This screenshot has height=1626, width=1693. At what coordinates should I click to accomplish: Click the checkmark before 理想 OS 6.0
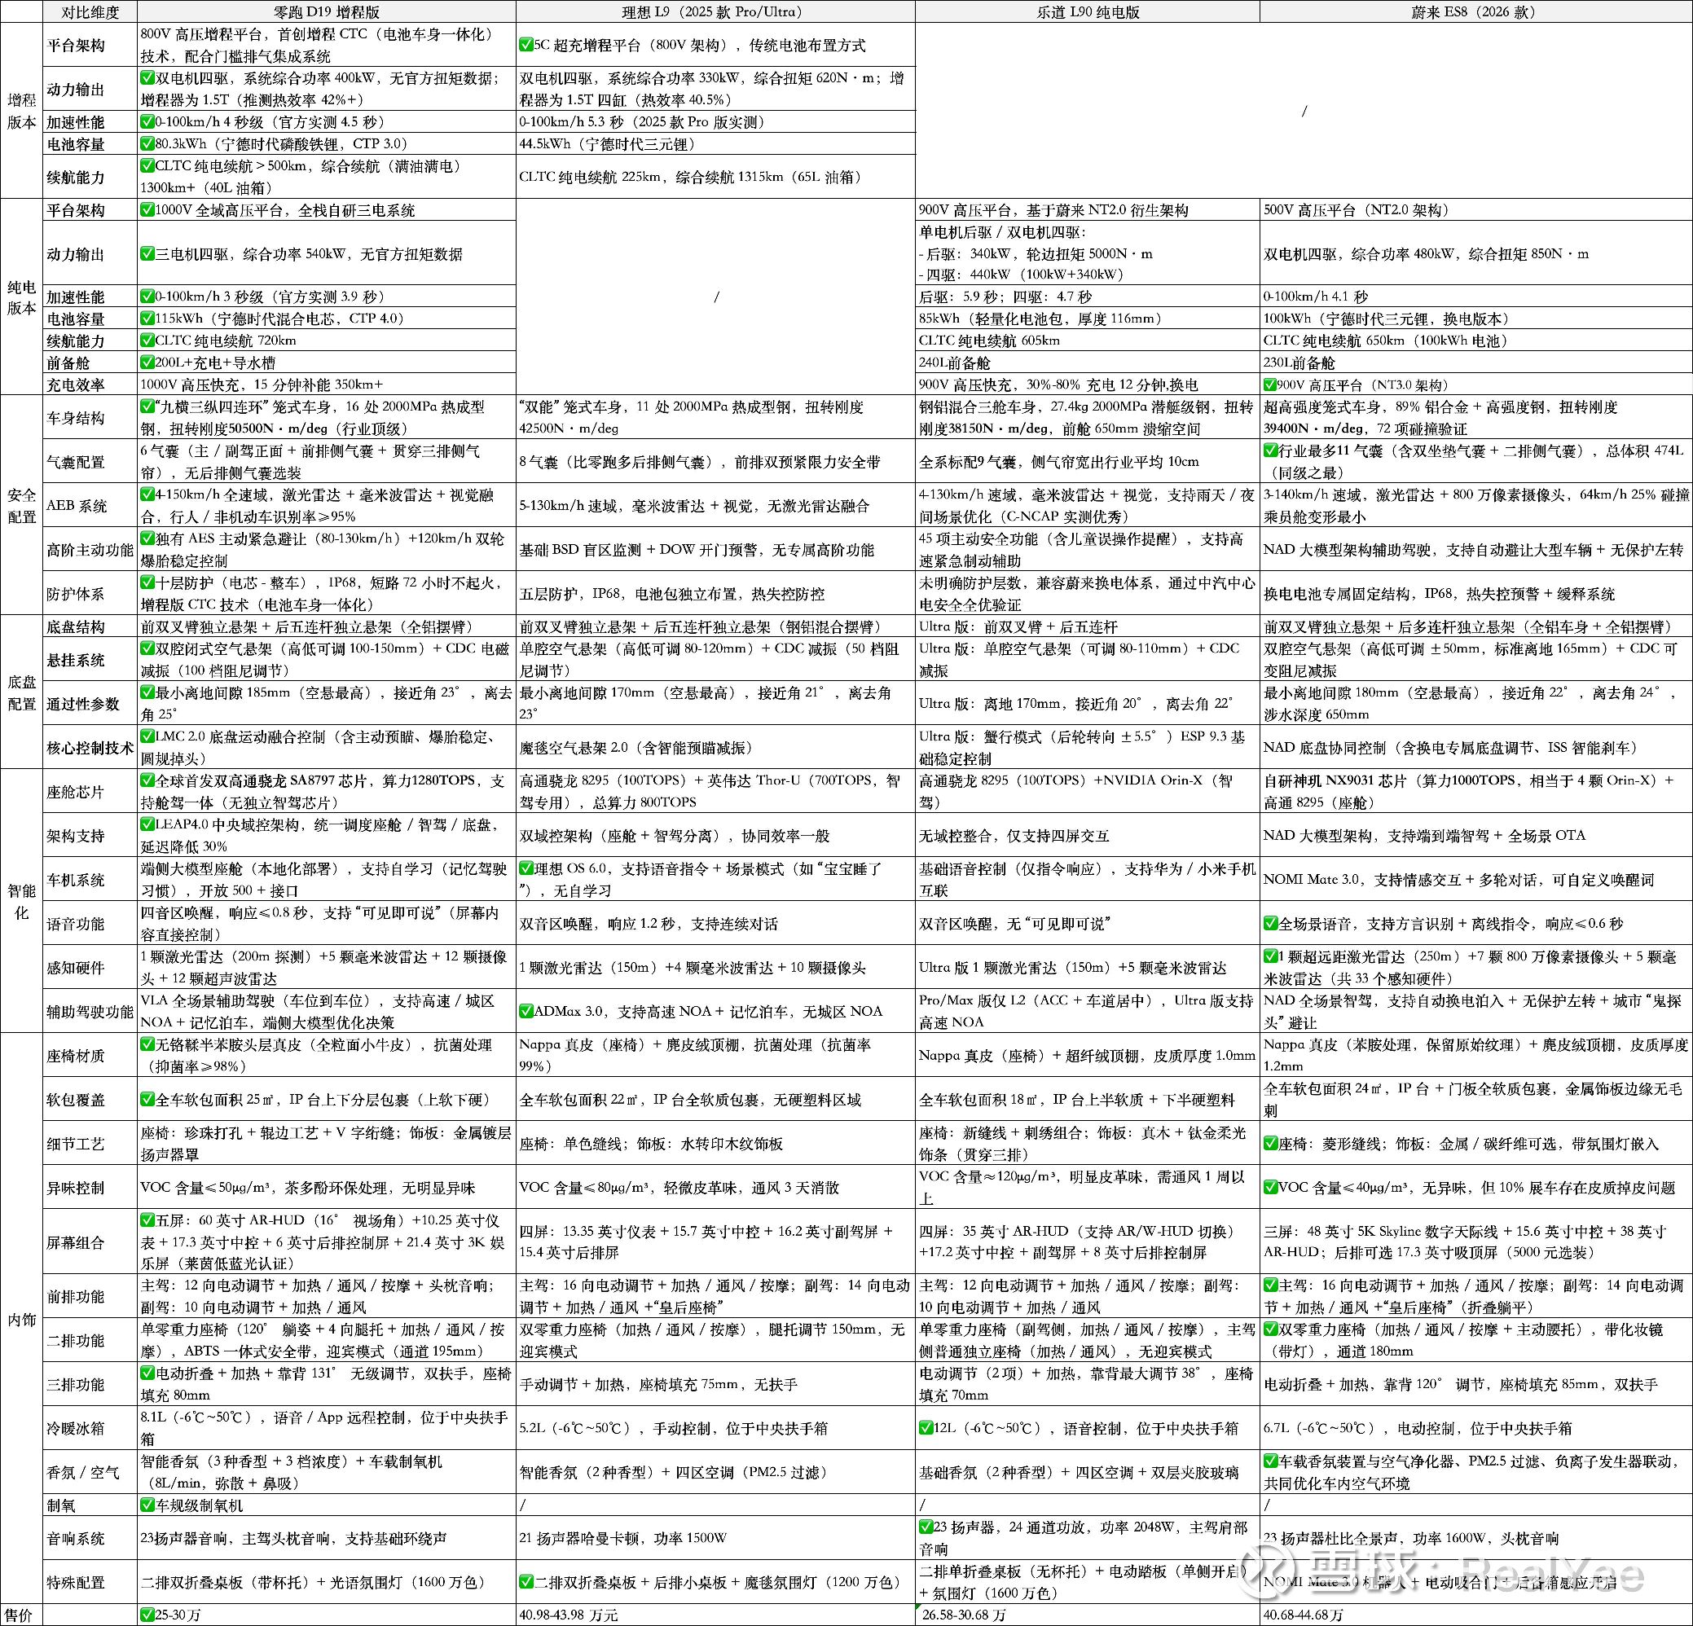tap(526, 868)
